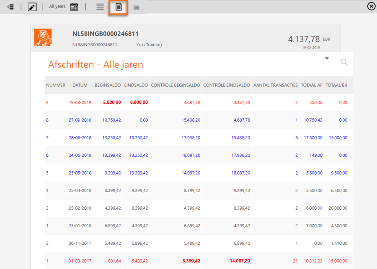The height and width of the screenshot is (269, 377).
Task: Click the ING lion logo
Action: tap(43, 38)
